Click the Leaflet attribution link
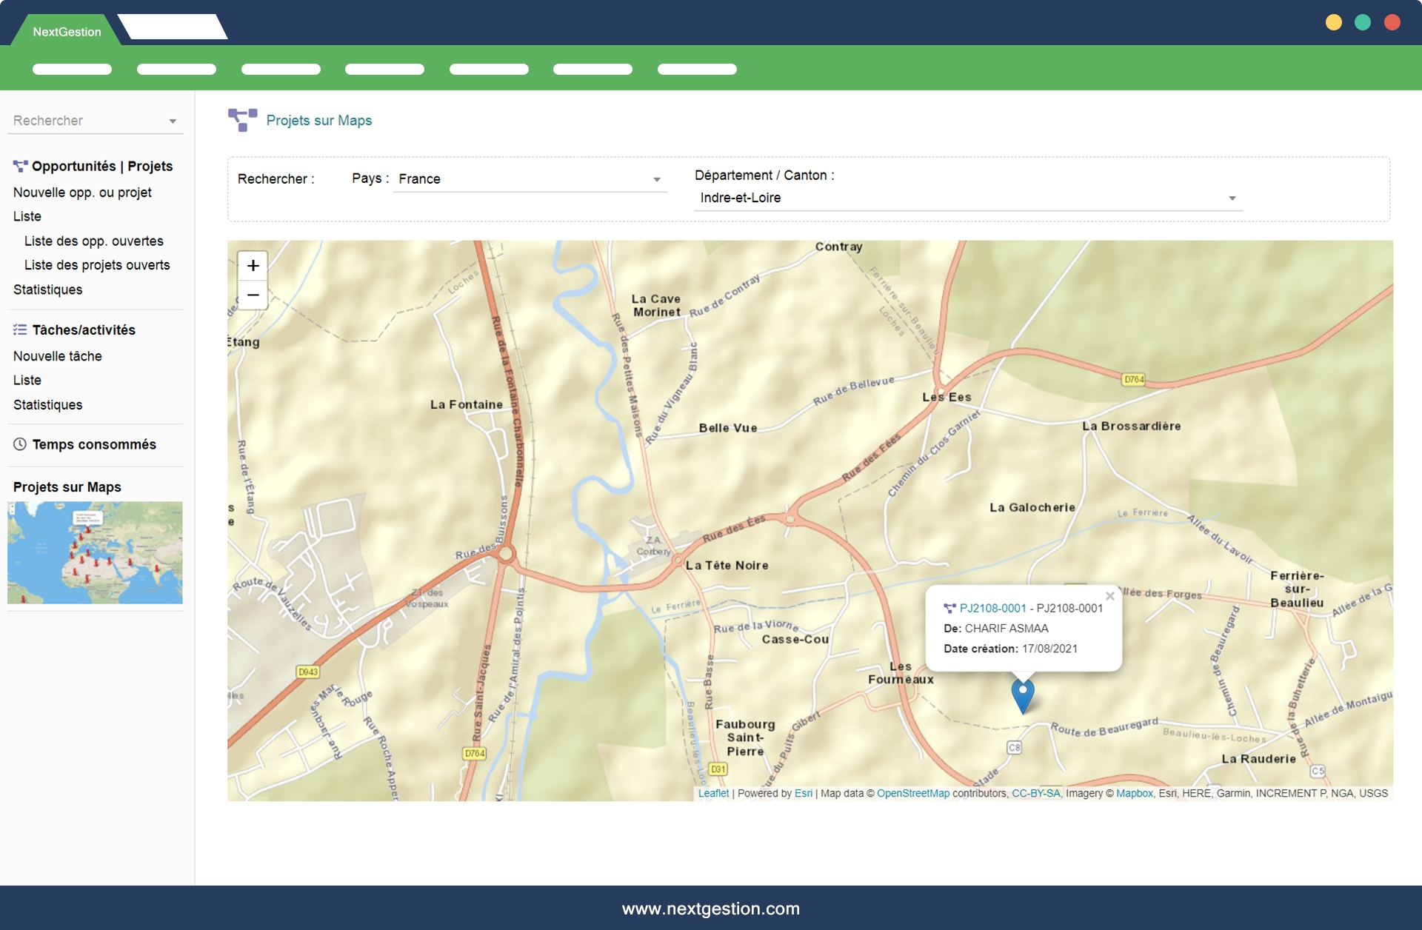Screen dimensions: 1422x930 point(713,794)
